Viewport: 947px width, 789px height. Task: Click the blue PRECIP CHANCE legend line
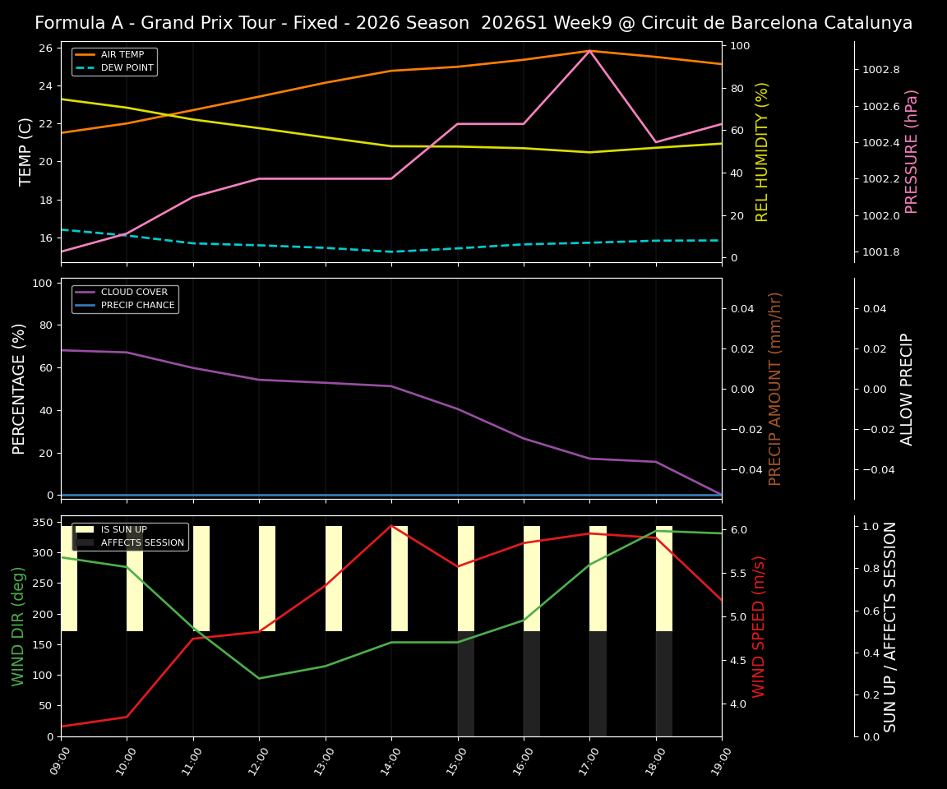point(85,304)
